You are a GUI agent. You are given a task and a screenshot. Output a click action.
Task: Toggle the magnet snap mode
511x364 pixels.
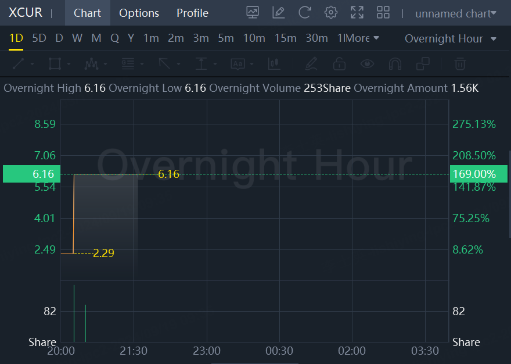(395, 63)
